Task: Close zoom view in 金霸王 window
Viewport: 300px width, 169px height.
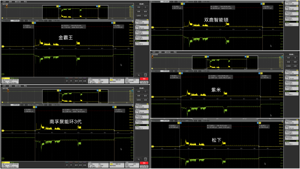Action: 132,21
